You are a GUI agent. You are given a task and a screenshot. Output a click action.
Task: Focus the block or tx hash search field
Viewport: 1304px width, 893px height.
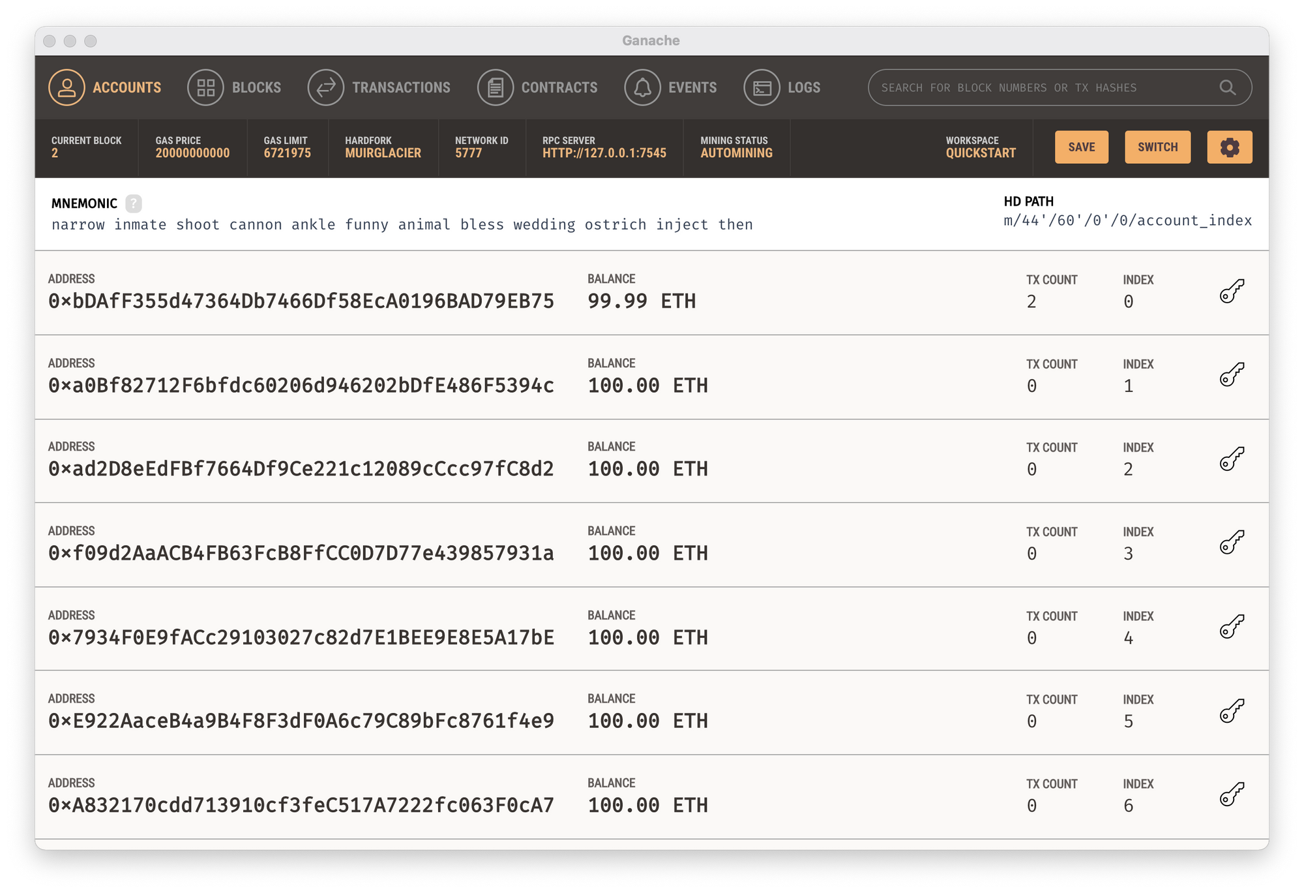(x=1043, y=87)
